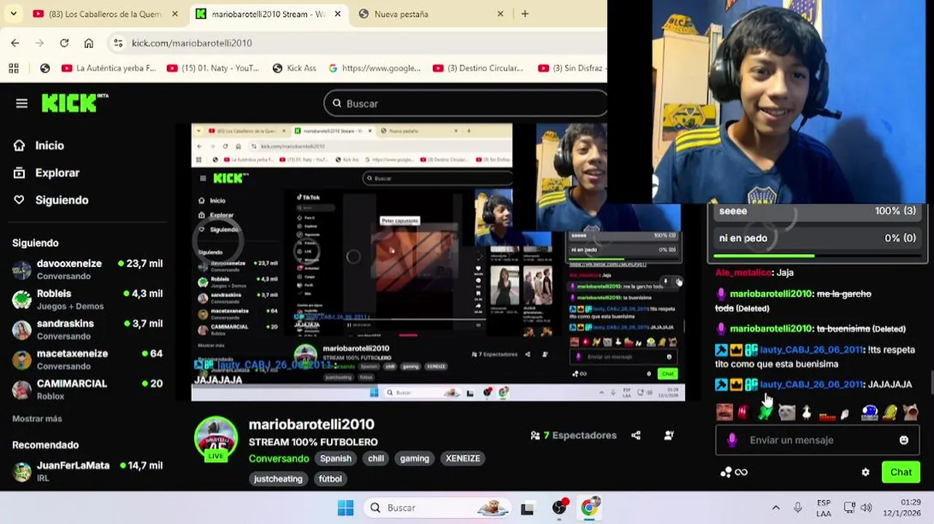Reload the Kick page
The height and width of the screenshot is (524, 934).
(x=64, y=43)
